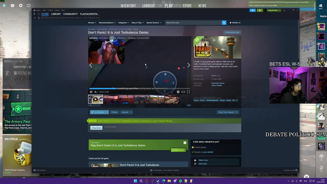Open the FlapjackDota account dropdown
This screenshot has width=327, height=184.
tap(273, 10)
